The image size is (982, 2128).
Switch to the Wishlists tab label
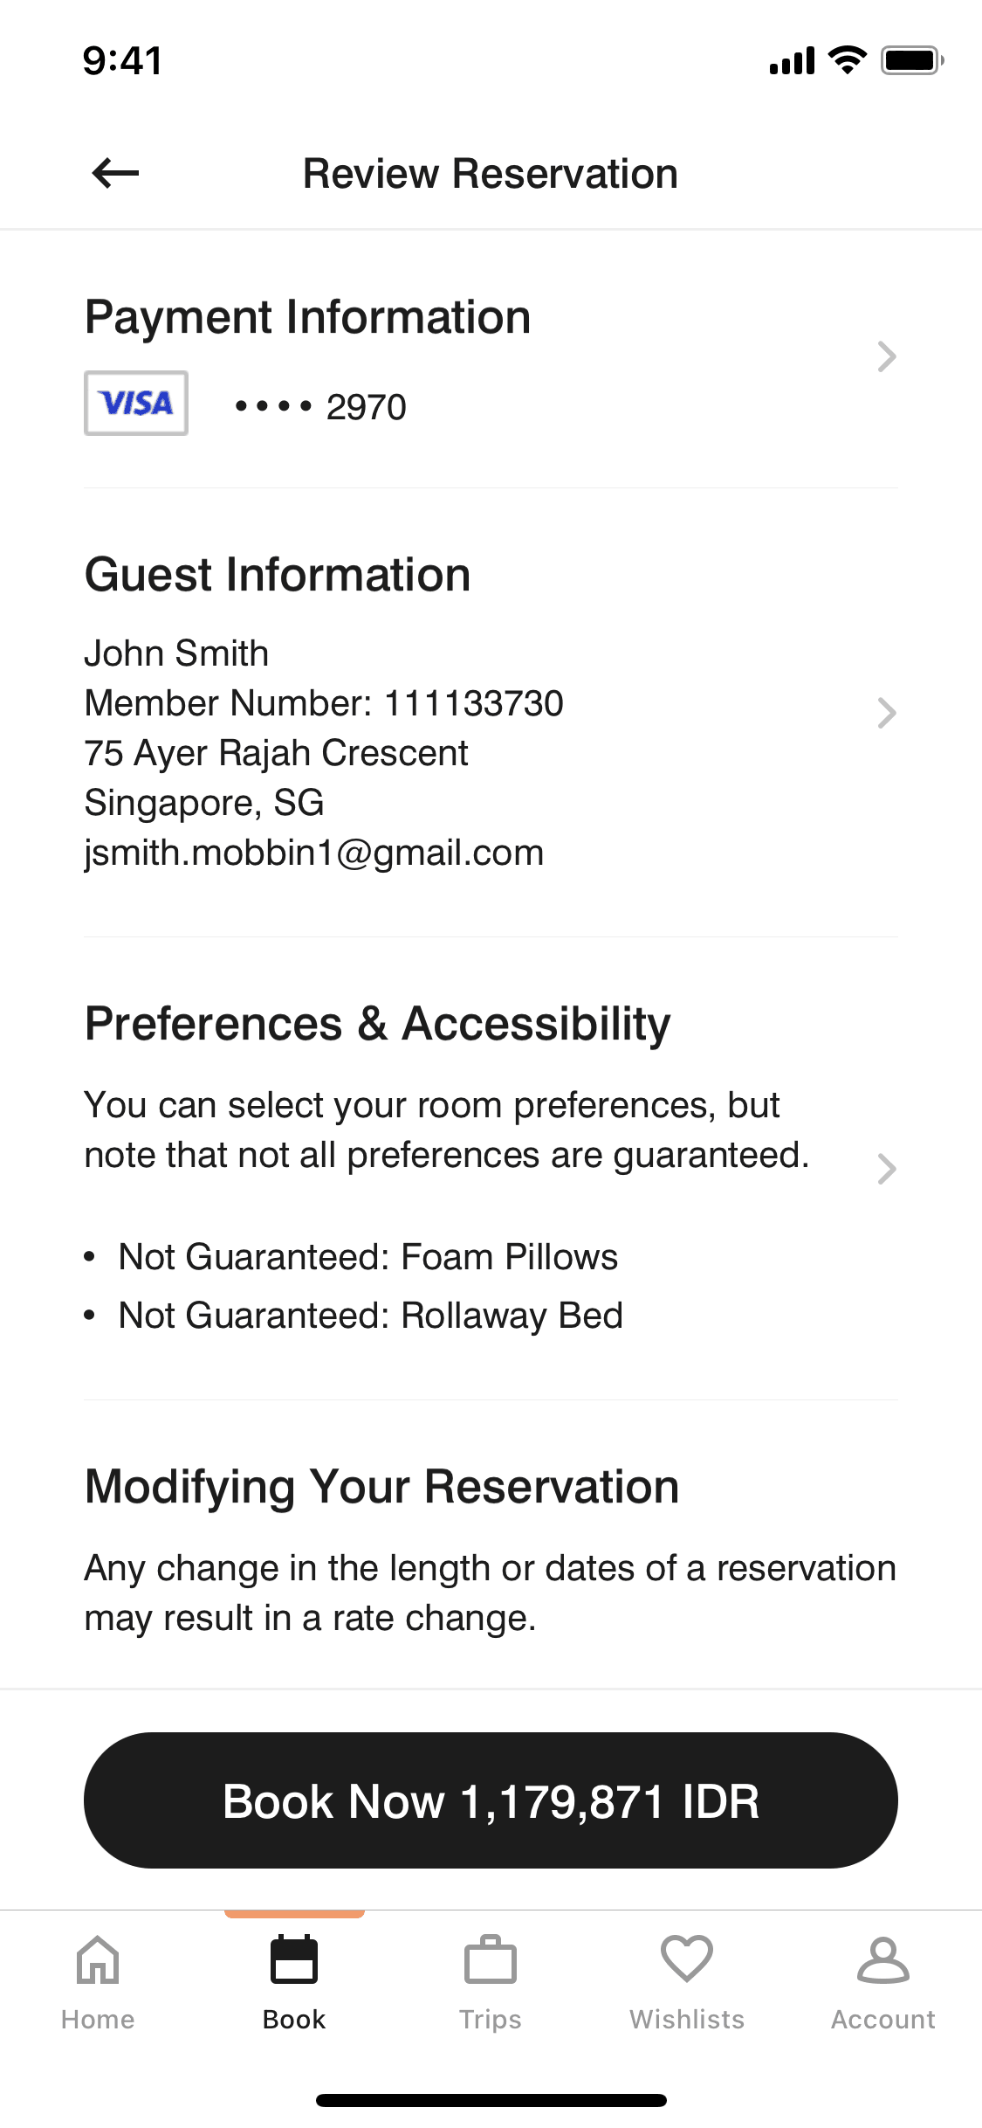click(687, 2020)
